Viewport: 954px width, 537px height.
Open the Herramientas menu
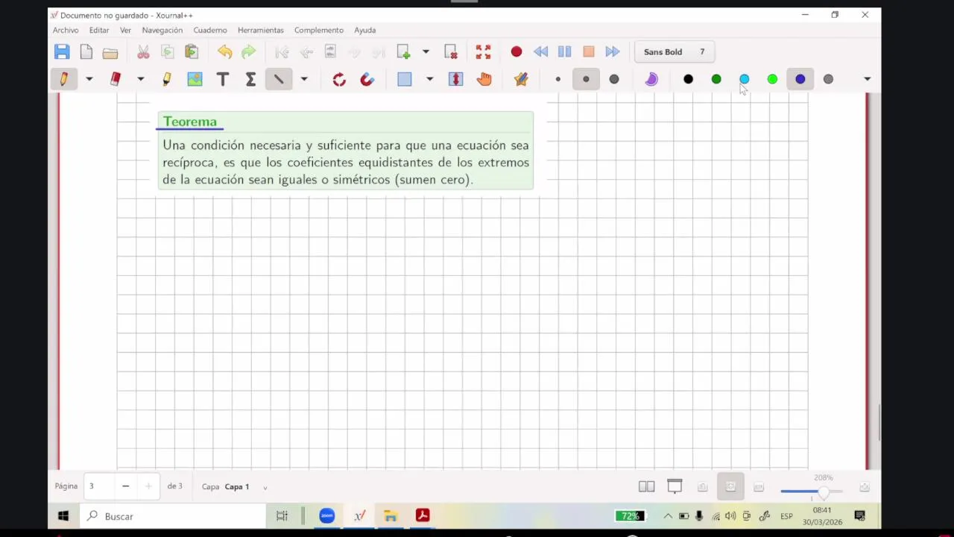coord(261,30)
